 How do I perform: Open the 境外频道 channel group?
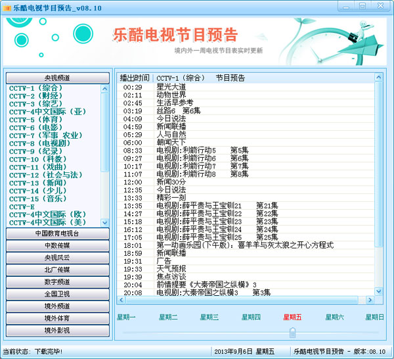click(x=58, y=306)
